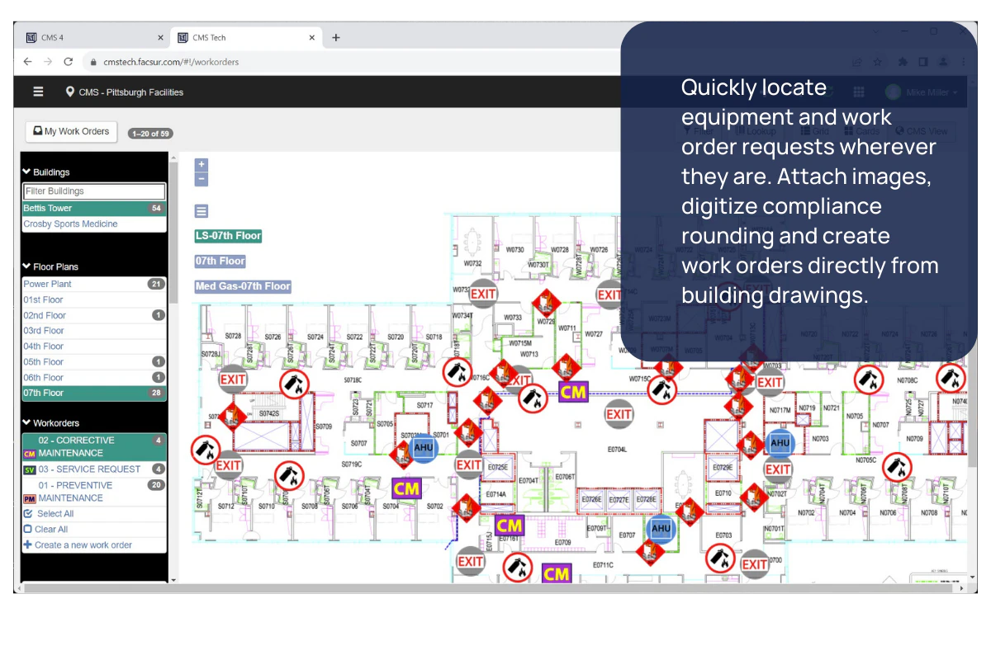The width and height of the screenshot is (991, 660).
Task: Open the map legend hamburger icon below zoom controls
Action: pos(201,210)
